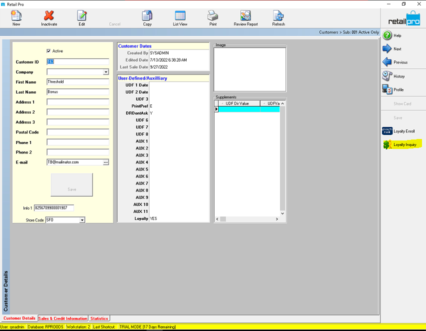Screen dimensions: 426x331
Task: Click the E-mail input field
Action: click(x=74, y=162)
